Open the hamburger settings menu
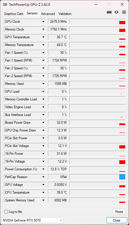 tap(124, 12)
